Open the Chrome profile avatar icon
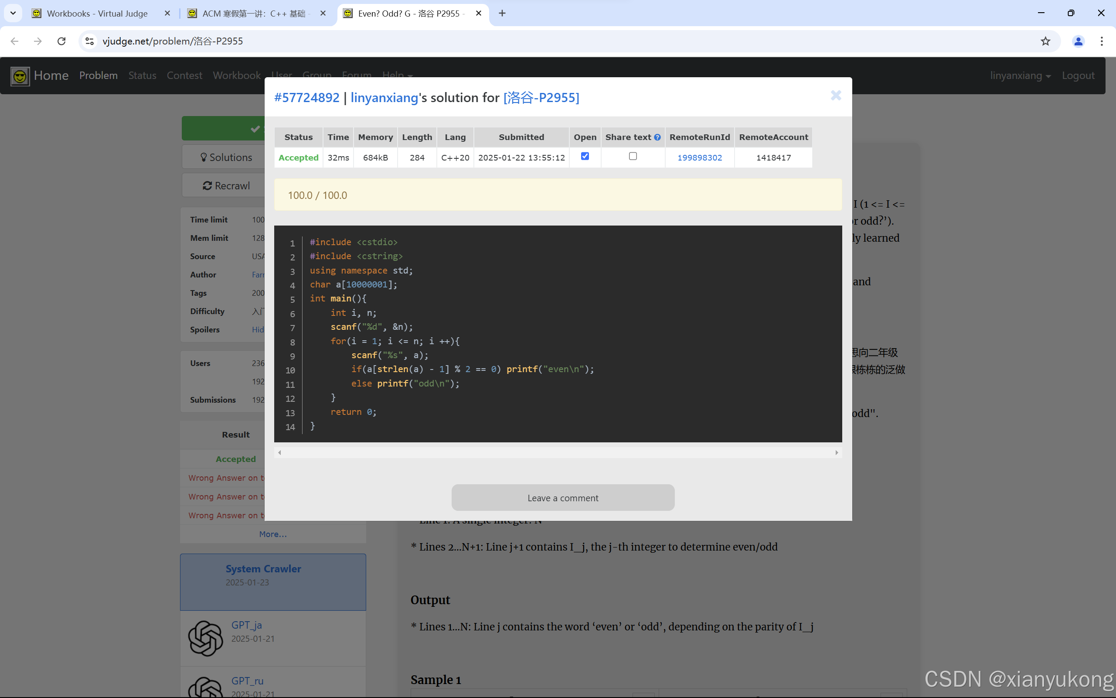The image size is (1116, 698). tap(1078, 41)
